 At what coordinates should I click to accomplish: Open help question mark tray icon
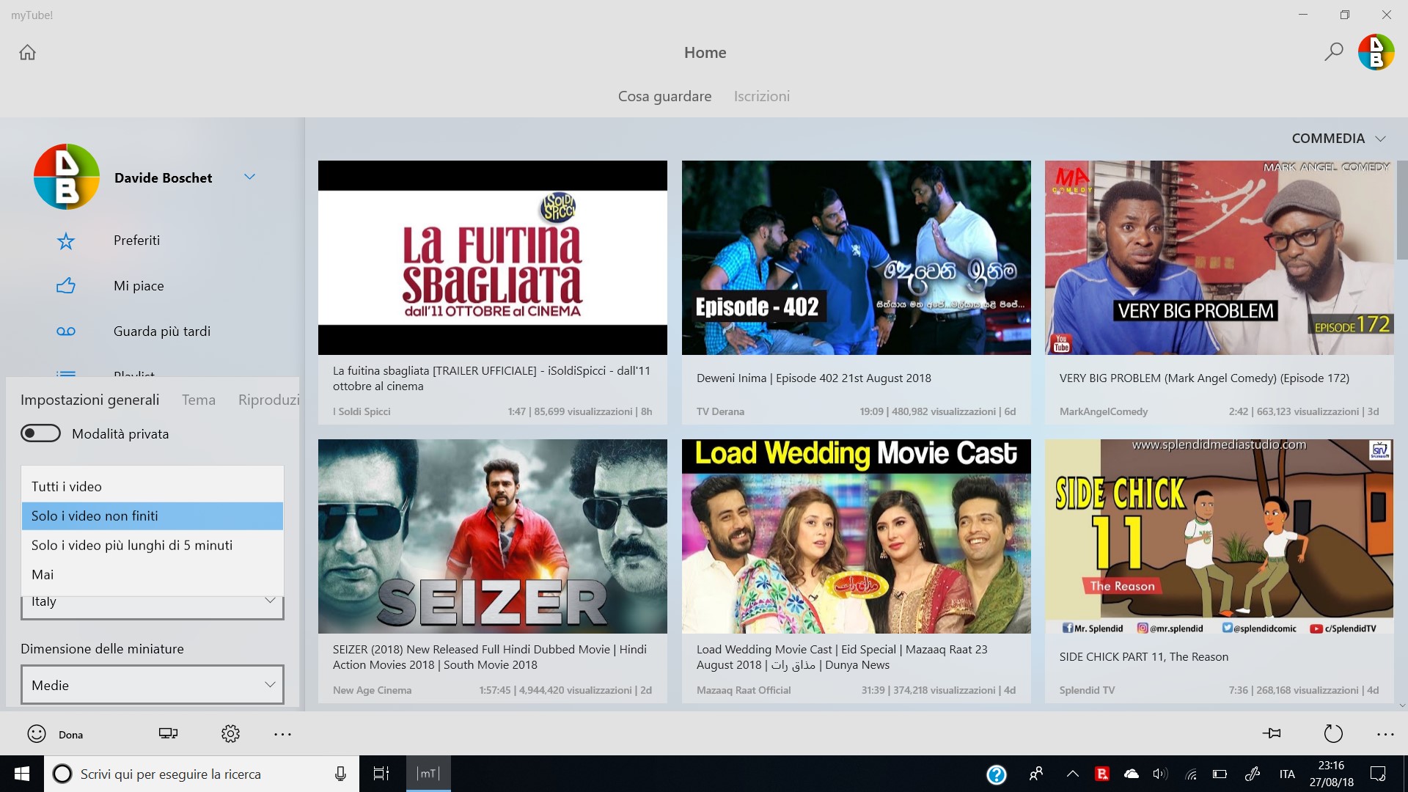pyautogui.click(x=996, y=774)
